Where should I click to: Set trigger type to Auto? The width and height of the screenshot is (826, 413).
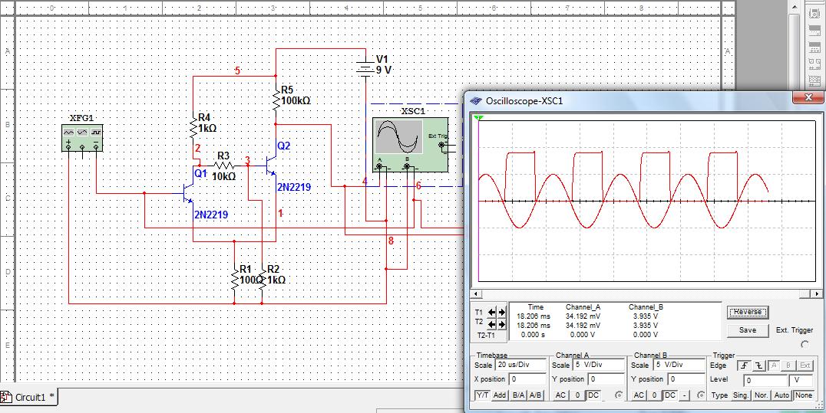pos(782,395)
